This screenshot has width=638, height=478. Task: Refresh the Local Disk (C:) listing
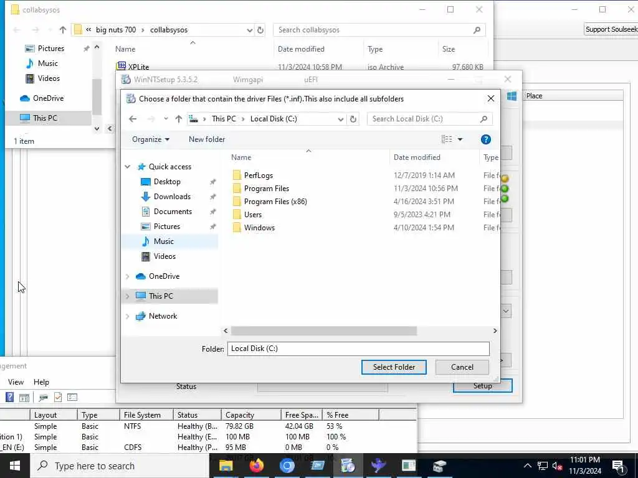pyautogui.click(x=353, y=119)
